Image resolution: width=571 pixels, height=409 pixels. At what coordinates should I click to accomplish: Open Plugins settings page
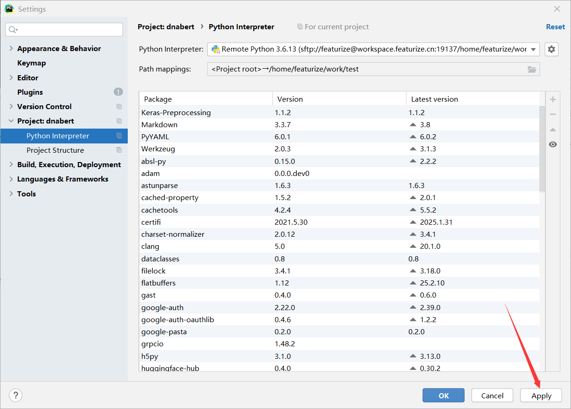click(x=30, y=92)
